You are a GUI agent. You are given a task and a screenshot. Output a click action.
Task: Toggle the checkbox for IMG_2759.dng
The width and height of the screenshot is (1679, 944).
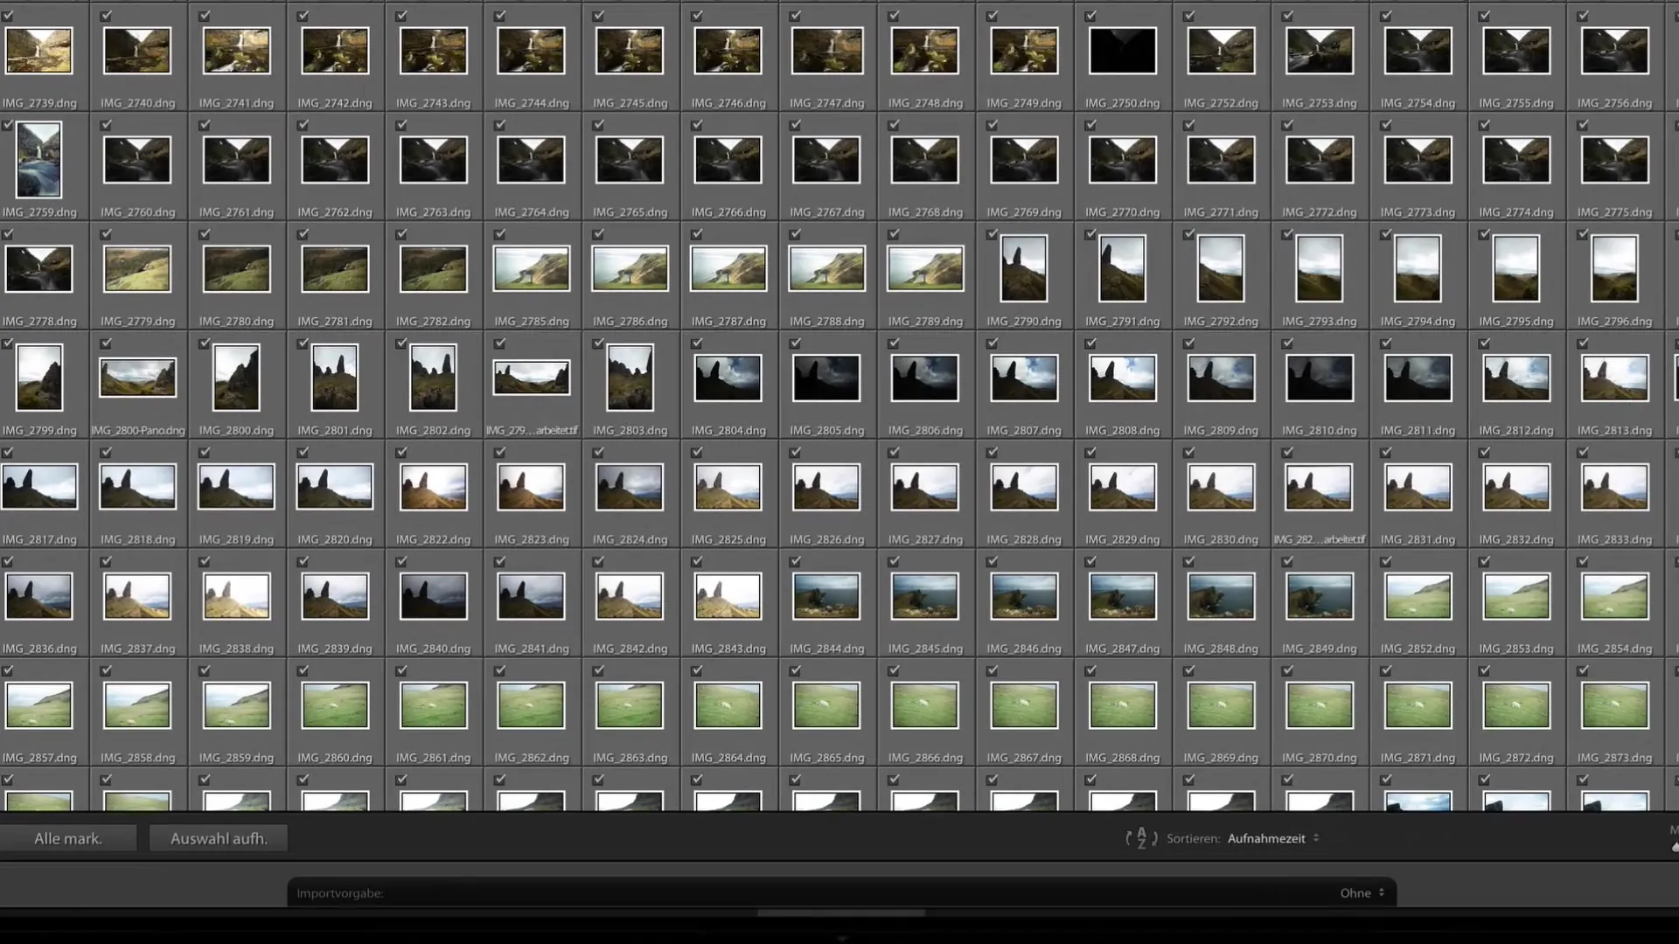click(8, 125)
